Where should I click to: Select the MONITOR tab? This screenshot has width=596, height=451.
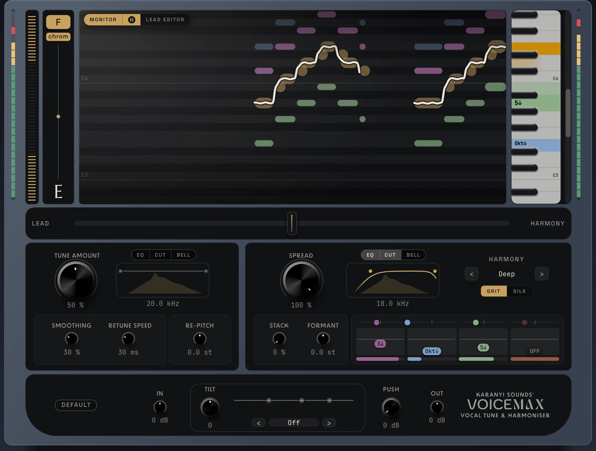[103, 20]
